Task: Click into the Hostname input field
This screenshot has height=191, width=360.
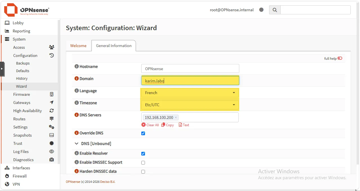Action: pyautogui.click(x=190, y=68)
